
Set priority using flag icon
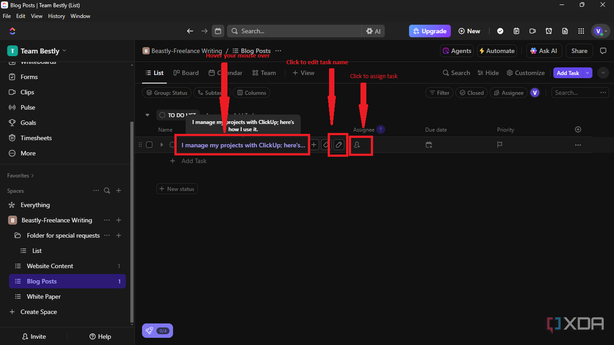pos(499,145)
